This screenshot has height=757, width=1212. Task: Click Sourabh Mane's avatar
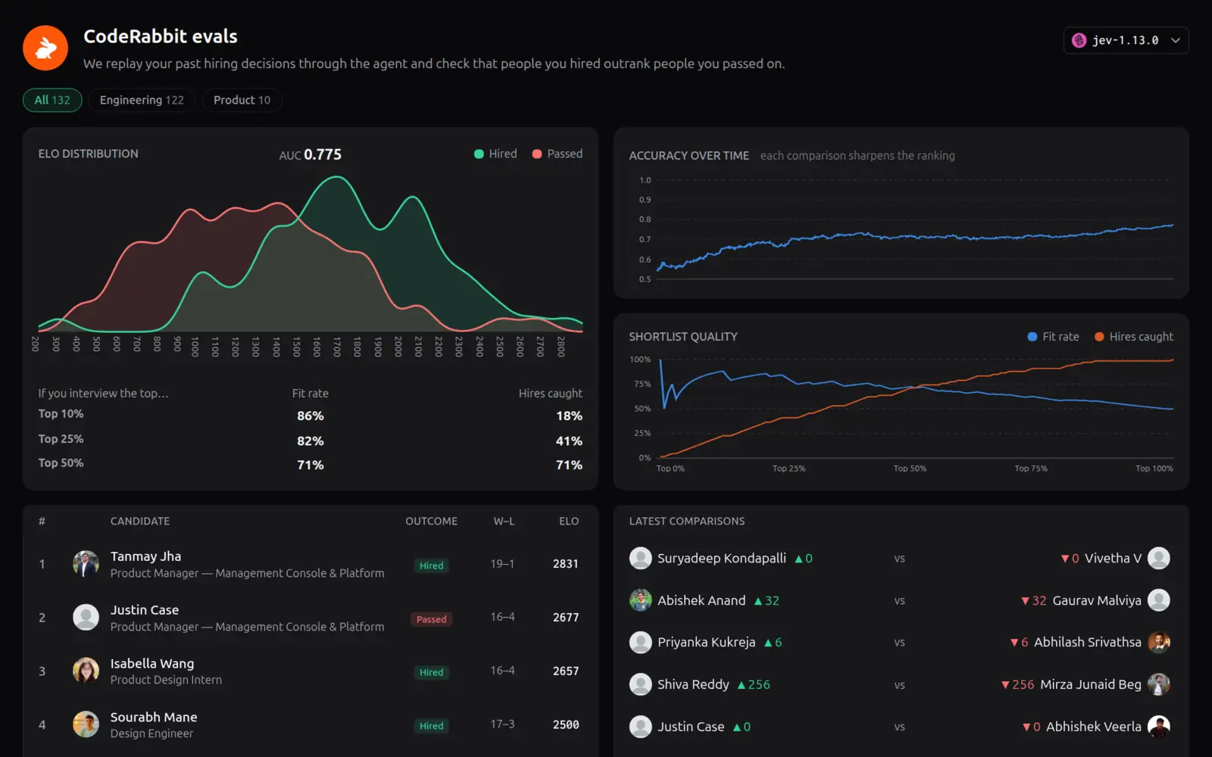click(x=86, y=725)
